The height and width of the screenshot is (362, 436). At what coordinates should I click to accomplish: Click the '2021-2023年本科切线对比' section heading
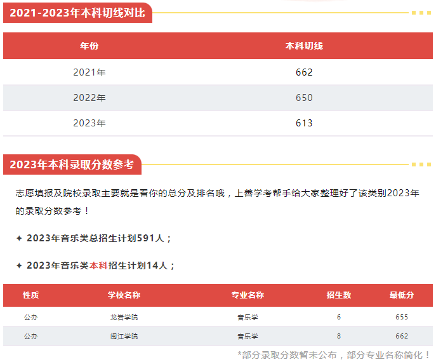pos(77,13)
